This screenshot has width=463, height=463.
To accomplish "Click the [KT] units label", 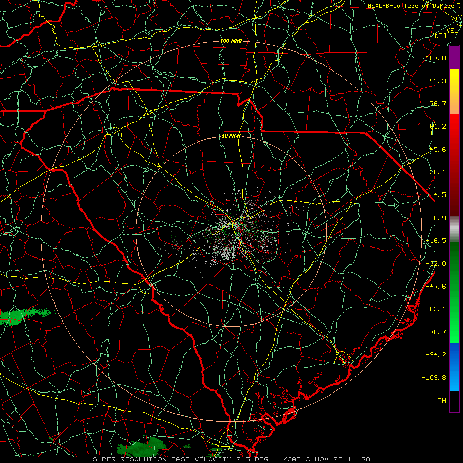I will (439, 35).
